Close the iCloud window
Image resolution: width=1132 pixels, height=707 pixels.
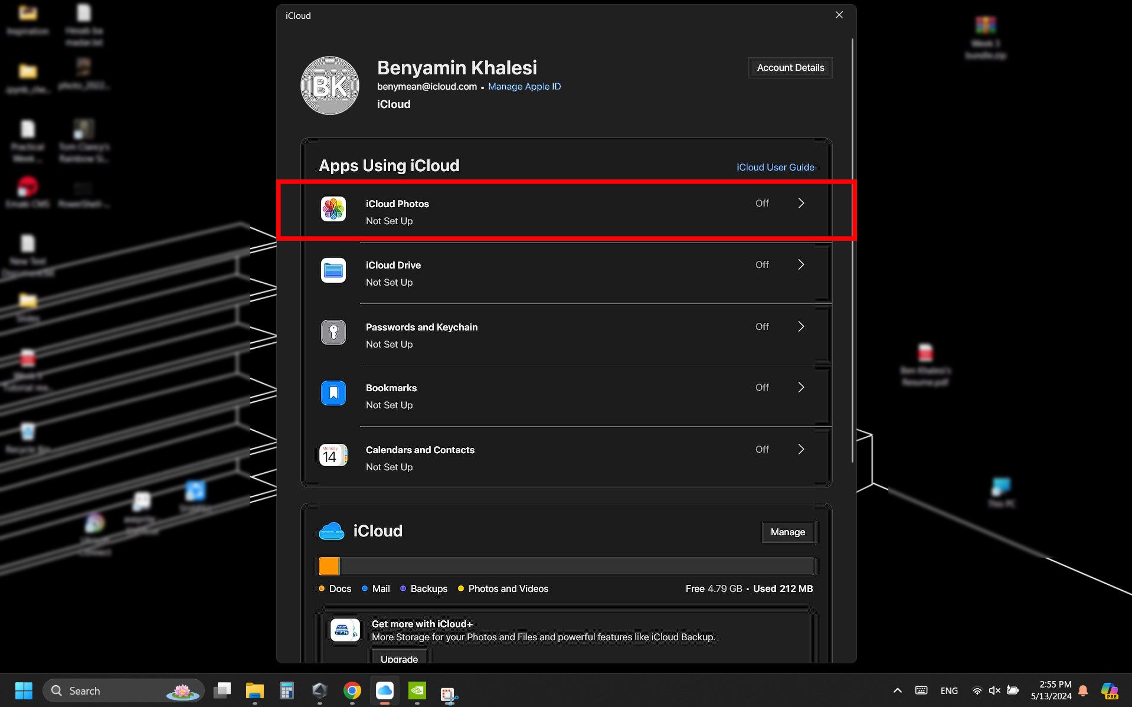pos(839,15)
